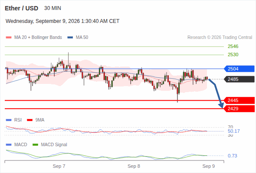The height and width of the screenshot is (173, 256).
Task: Click the MACD value 0.73
Action: 232,156
